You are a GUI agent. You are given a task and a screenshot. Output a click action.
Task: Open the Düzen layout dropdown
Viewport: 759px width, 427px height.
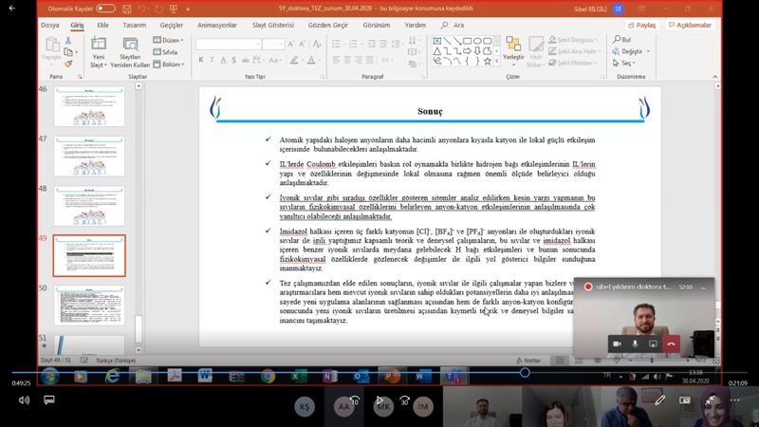point(169,41)
